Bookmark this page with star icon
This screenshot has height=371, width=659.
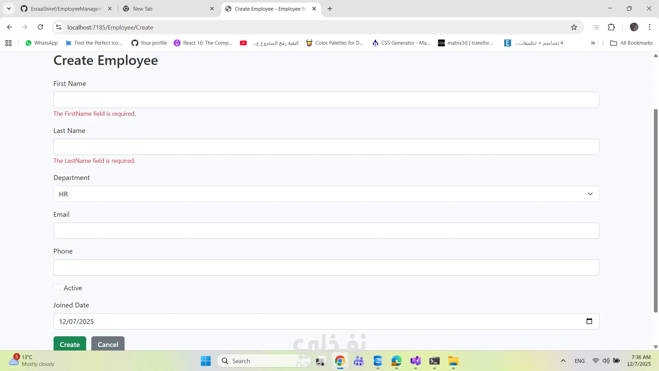pos(574,27)
